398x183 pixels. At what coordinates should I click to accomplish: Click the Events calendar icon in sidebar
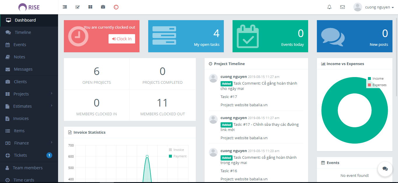tap(8, 45)
